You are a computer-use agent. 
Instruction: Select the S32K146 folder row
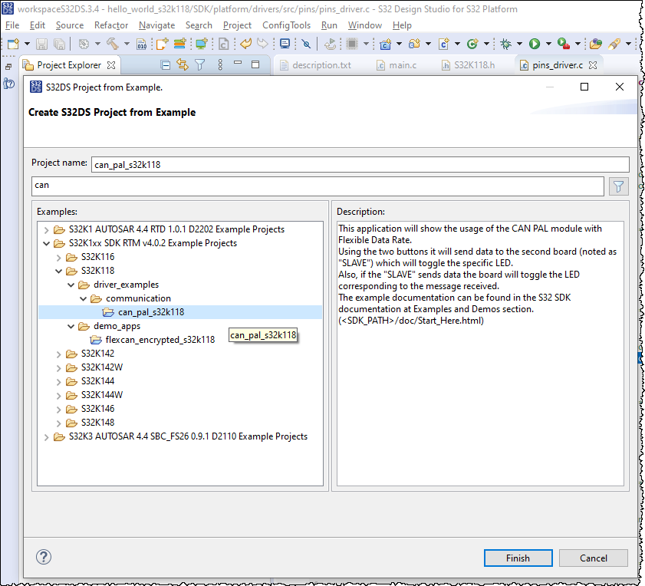(97, 409)
